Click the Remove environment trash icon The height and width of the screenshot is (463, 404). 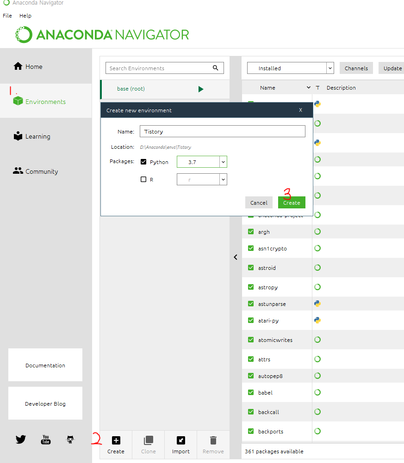(213, 440)
